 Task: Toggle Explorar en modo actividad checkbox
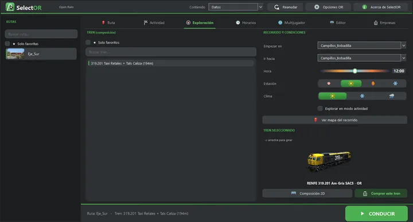click(x=320, y=109)
